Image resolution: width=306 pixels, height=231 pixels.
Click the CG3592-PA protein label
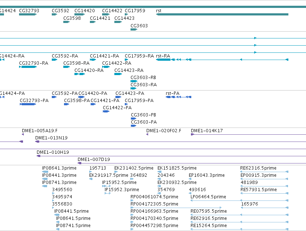(65, 93)
